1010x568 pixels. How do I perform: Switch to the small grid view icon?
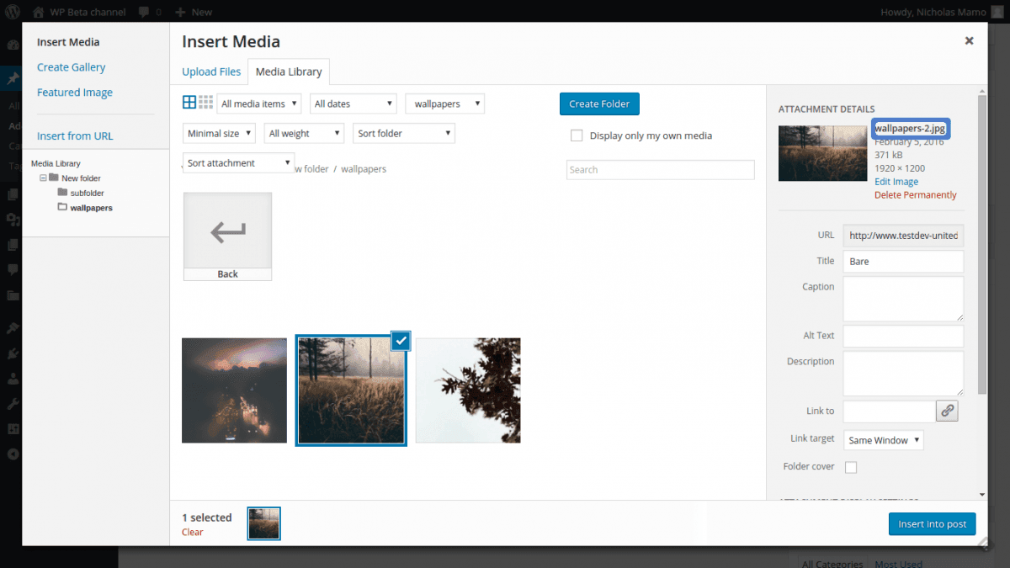pyautogui.click(x=205, y=103)
